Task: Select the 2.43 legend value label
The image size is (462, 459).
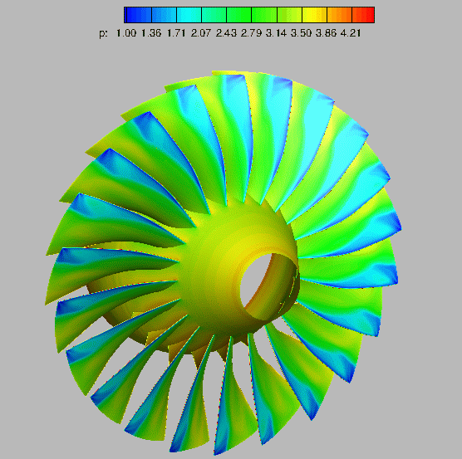Action: pos(226,33)
